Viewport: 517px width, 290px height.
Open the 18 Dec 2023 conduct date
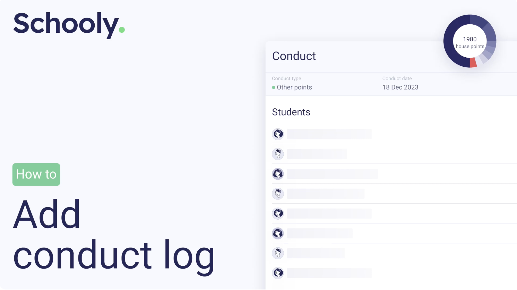pos(400,87)
